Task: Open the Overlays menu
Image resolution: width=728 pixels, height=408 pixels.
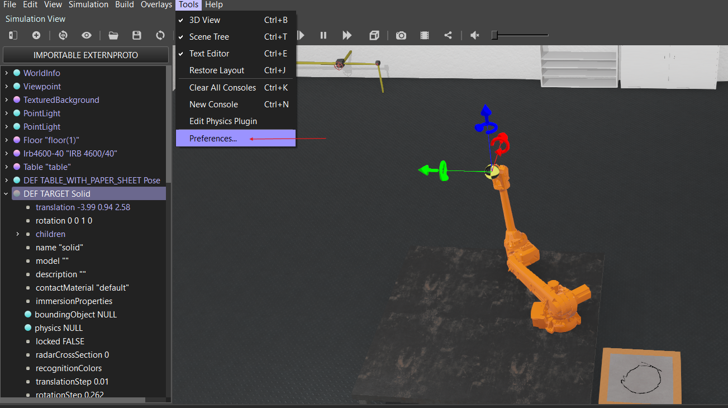Action: click(x=156, y=4)
